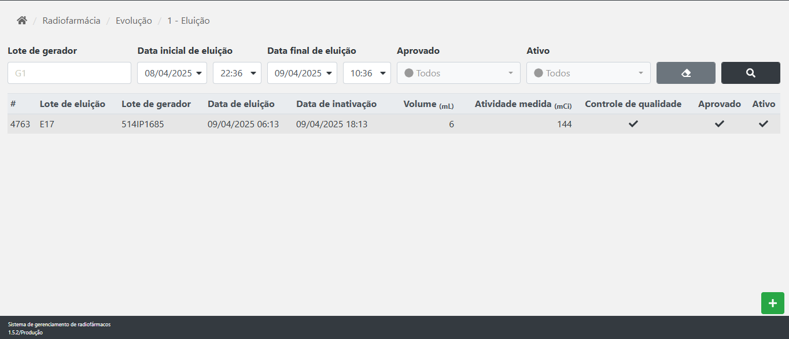This screenshot has width=789, height=339.
Task: Open the Ativo filter dropdown
Action: click(x=588, y=73)
